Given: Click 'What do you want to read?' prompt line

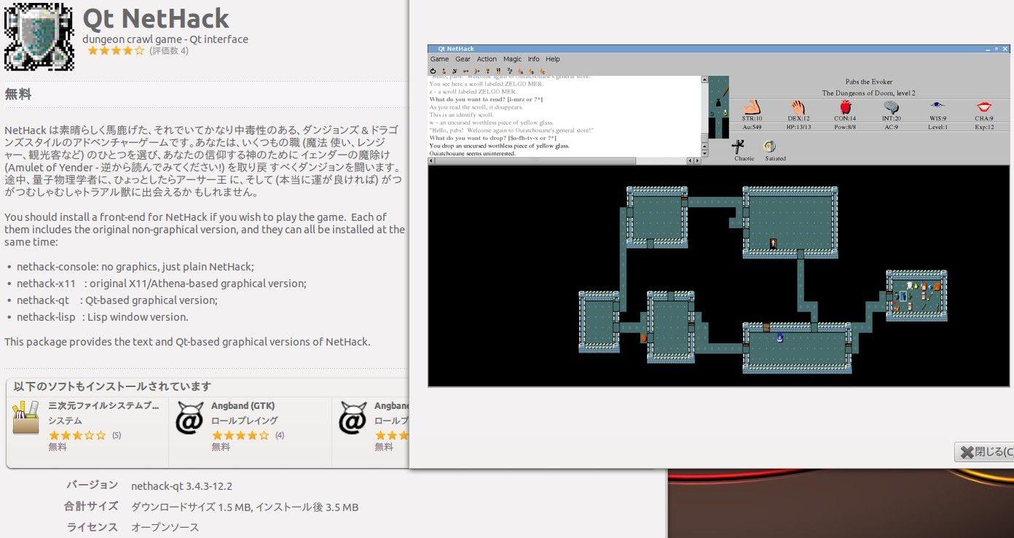Looking at the screenshot, I should [x=486, y=99].
